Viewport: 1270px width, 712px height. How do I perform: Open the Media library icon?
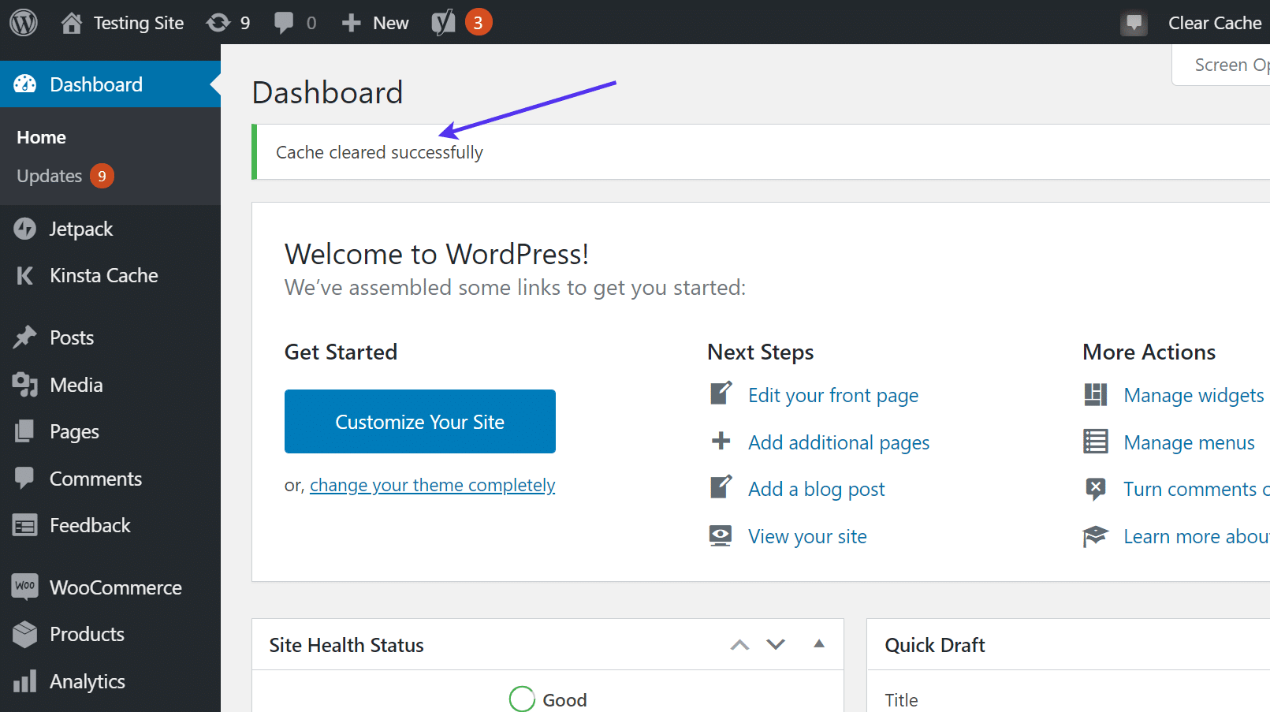pos(24,385)
